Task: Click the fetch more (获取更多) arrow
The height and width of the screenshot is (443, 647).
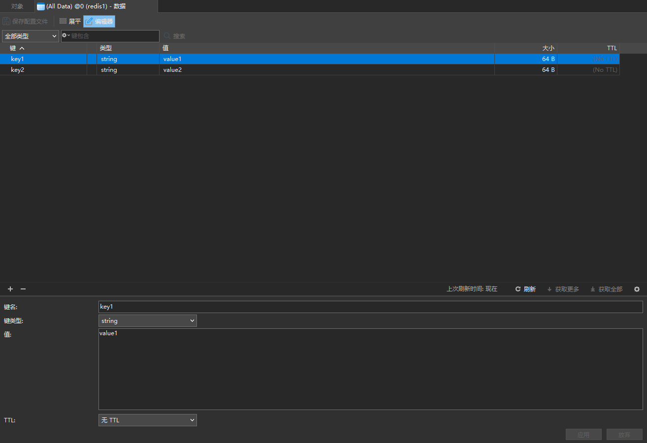Action: click(550, 289)
